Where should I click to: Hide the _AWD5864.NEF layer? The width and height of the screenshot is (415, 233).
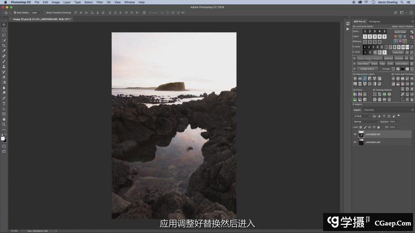pos(355,142)
